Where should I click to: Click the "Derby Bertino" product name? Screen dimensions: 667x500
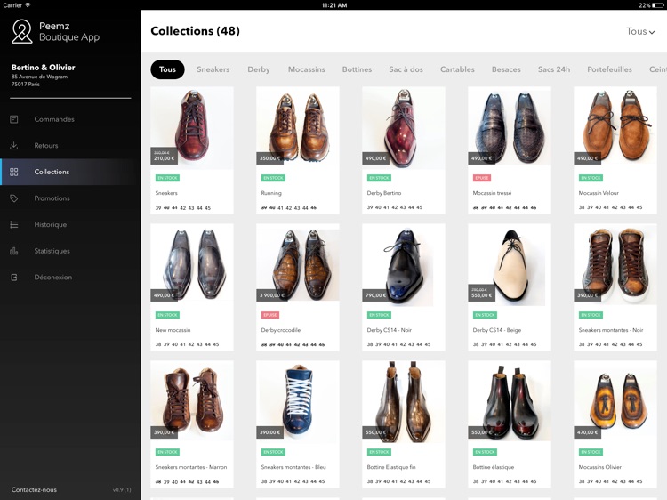click(384, 193)
